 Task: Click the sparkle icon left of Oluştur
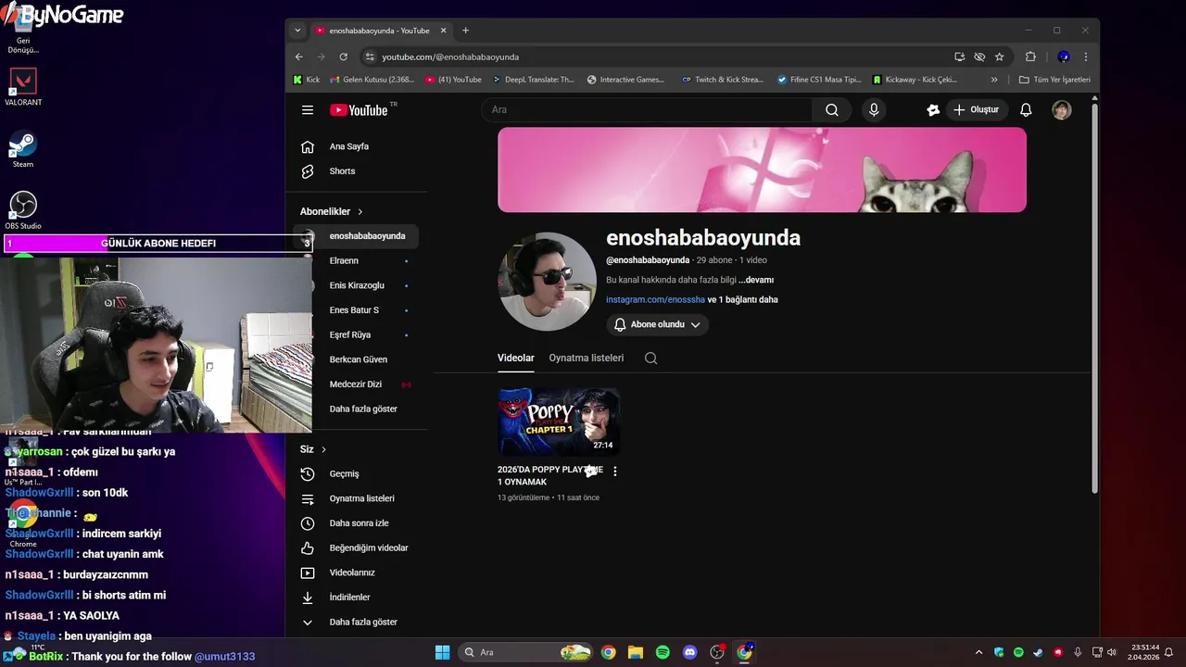pyautogui.click(x=933, y=110)
